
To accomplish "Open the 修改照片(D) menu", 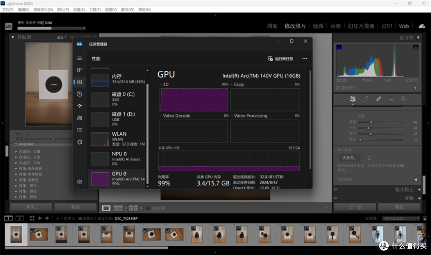I will point(43,10).
